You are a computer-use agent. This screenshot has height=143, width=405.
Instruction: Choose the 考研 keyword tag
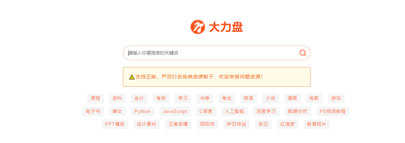(161, 98)
